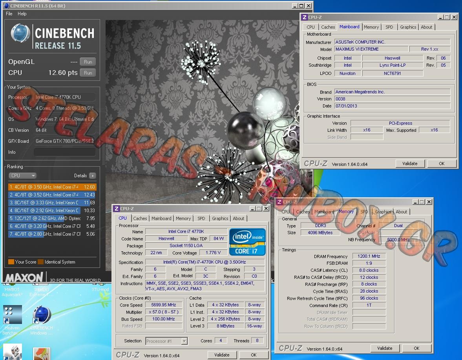The width and height of the screenshot is (462, 360).
Task: Click the Info input field in Cinebench
Action: coord(64,152)
